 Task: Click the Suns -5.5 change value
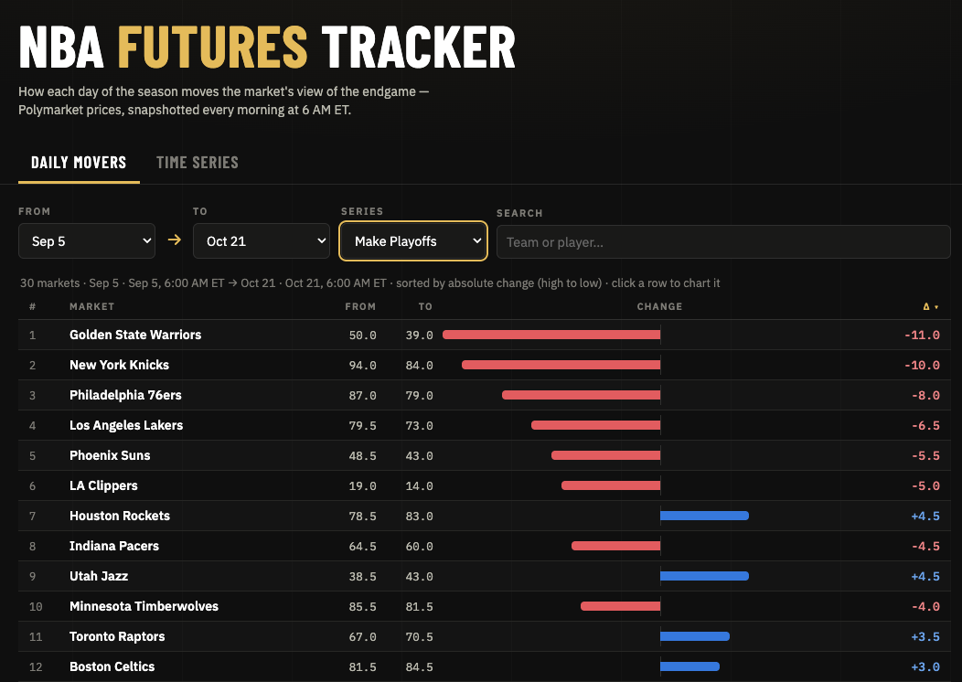click(x=925, y=455)
